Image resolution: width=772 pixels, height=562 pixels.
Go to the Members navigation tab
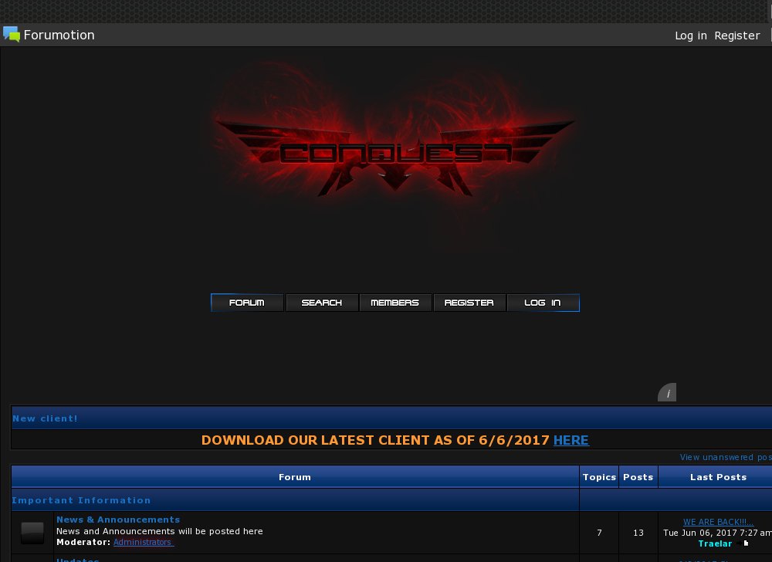395,303
